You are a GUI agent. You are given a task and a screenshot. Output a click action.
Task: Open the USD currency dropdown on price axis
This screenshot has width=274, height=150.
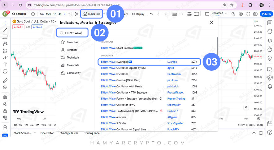coord(256,21)
